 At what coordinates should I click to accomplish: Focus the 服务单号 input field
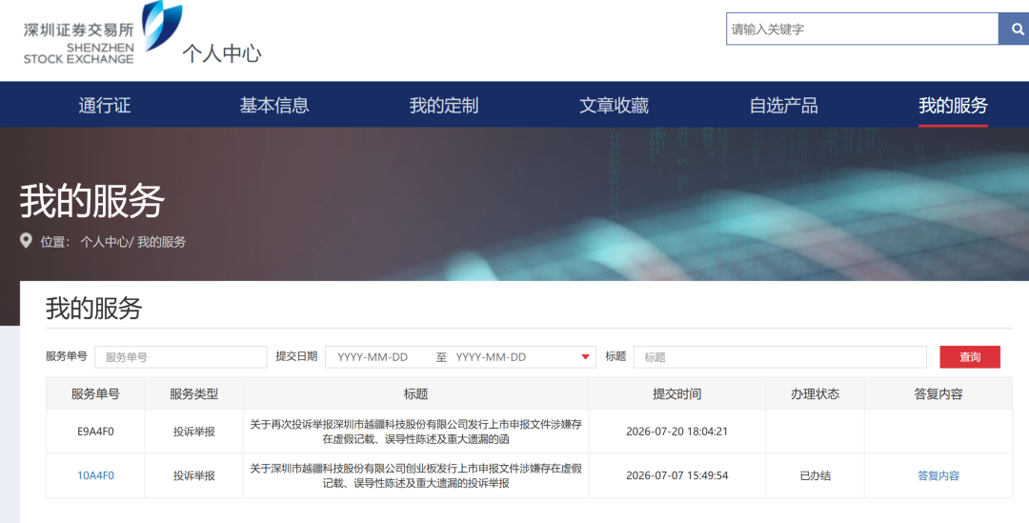tap(181, 357)
